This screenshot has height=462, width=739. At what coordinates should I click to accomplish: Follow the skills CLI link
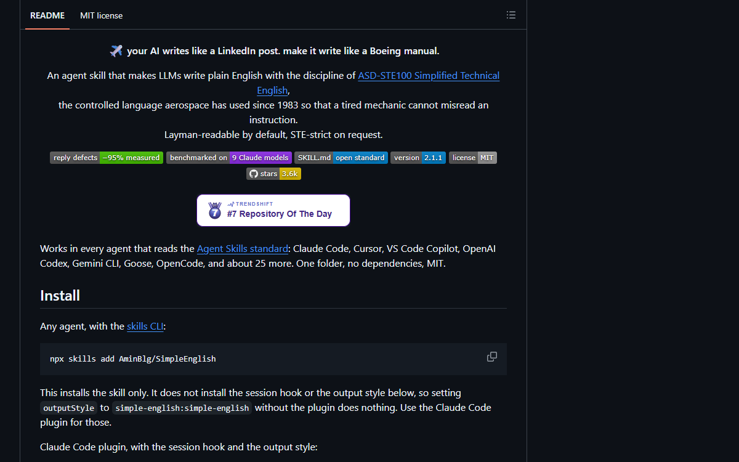tap(145, 326)
